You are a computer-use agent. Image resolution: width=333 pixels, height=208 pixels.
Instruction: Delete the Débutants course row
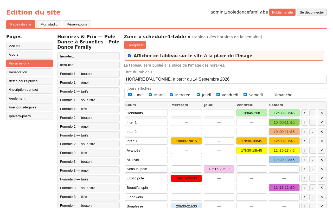point(322,113)
